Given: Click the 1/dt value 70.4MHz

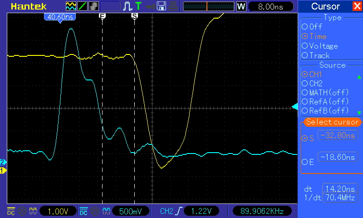Looking at the screenshot, I should [x=340, y=198].
